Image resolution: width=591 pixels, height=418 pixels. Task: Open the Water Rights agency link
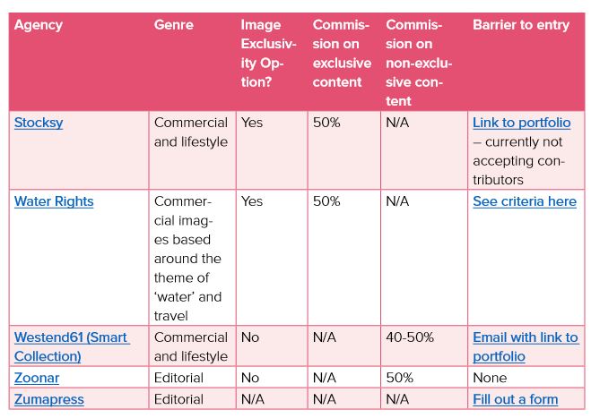(x=54, y=201)
